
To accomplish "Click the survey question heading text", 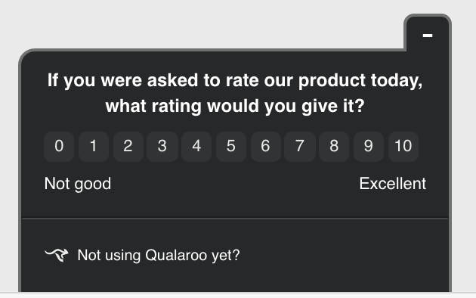I will click(x=235, y=93).
